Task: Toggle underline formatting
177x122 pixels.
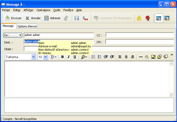Action: point(75,57)
